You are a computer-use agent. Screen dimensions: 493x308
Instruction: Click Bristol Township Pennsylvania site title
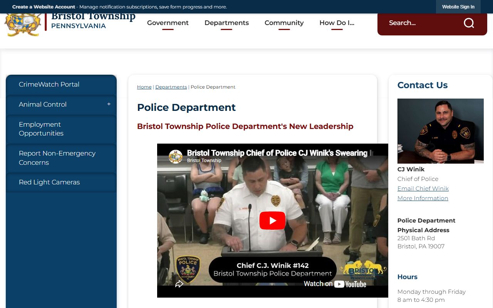tap(93, 20)
